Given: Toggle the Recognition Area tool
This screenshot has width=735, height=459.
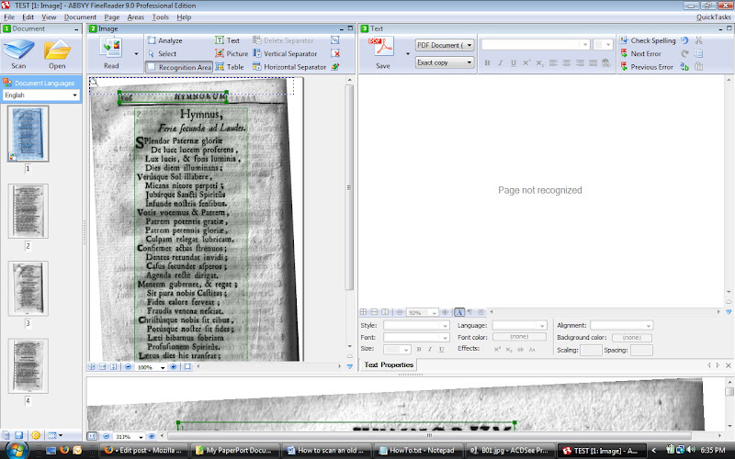Looking at the screenshot, I should pos(179,67).
